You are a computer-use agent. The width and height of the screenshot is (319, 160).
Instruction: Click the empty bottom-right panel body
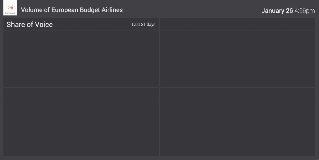(x=238, y=128)
